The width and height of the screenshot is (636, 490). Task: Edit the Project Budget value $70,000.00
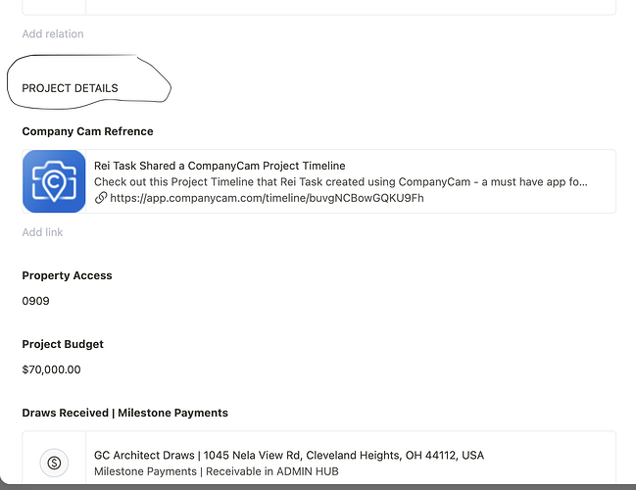51,369
